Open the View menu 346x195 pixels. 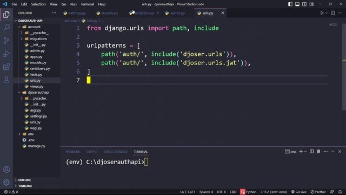[x=54, y=4]
